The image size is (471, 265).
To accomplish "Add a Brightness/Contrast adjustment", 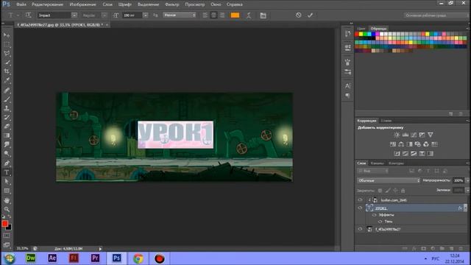I will tap(397, 135).
